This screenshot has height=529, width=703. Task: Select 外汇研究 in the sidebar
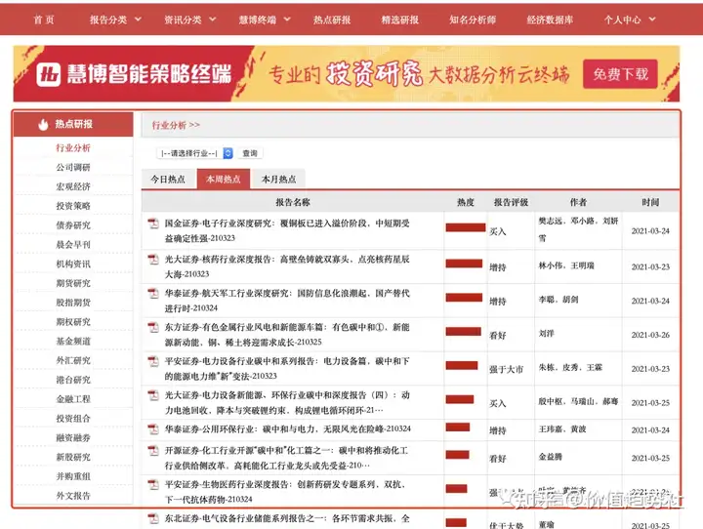pos(73,360)
